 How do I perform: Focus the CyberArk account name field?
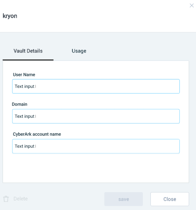click(x=96, y=146)
